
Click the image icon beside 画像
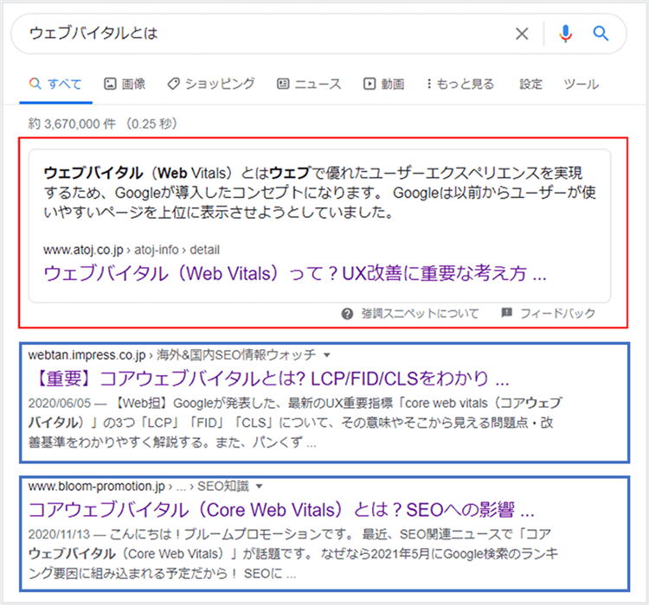point(110,84)
